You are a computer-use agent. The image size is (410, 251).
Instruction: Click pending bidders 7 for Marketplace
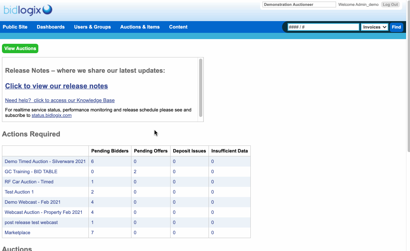tap(92, 233)
